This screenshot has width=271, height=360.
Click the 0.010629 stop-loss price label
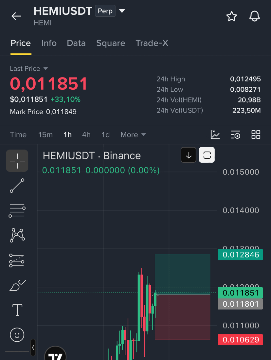pos(241,340)
